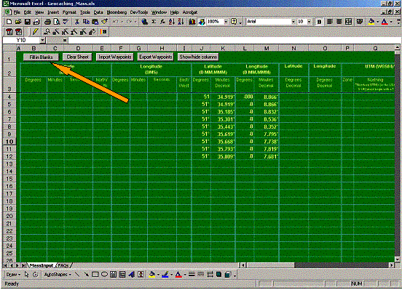Apply blue Line Color in drawing toolbar
The image size is (402, 290).
point(165,275)
